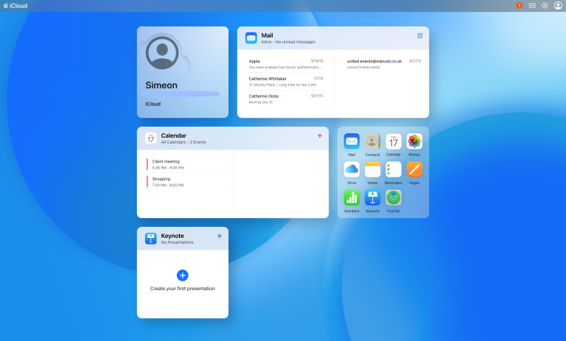Open the account profile menu in top bar
Image resolution: width=566 pixels, height=341 pixels.
[558, 5]
